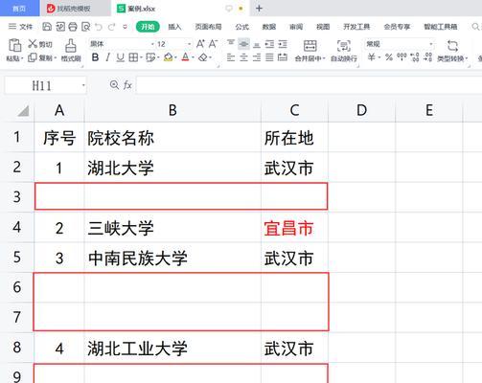Click the fill color paint bucket swatch
Image resolution: width=482 pixels, height=383 pixels.
click(169, 57)
